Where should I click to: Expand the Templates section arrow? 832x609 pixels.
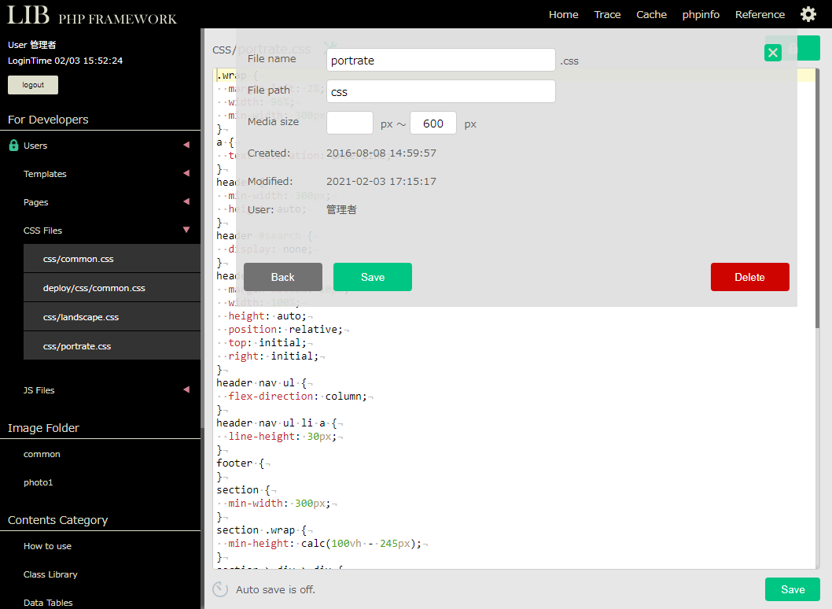(x=186, y=173)
